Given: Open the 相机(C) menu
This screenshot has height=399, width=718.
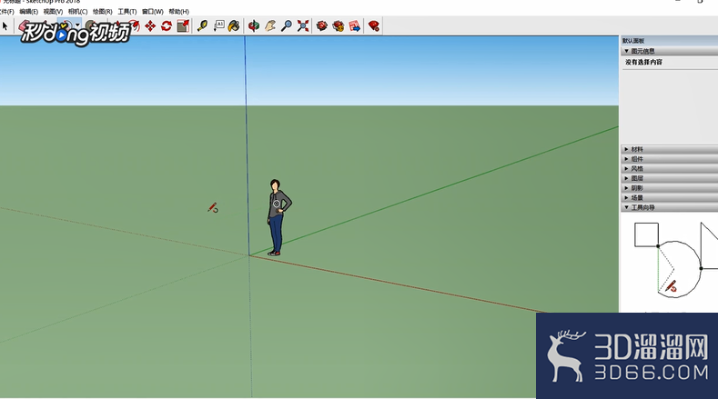Looking at the screenshot, I should point(77,12).
